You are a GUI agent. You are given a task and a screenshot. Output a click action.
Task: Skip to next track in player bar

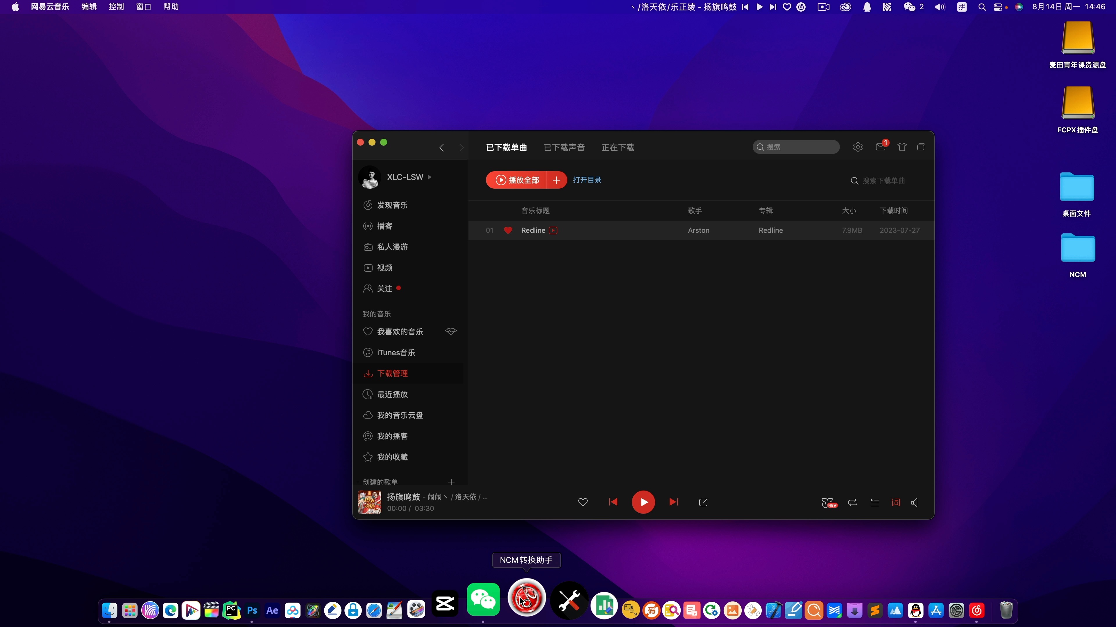pyautogui.click(x=674, y=502)
